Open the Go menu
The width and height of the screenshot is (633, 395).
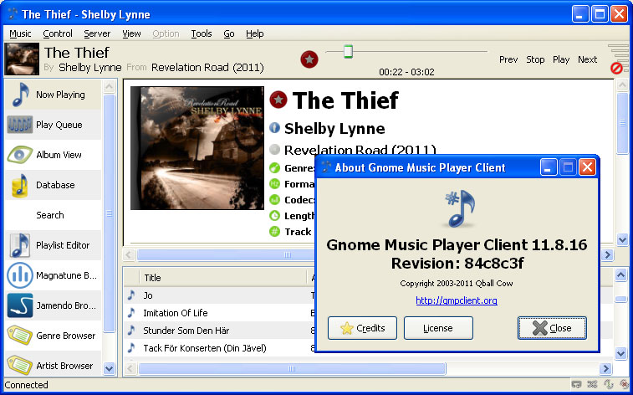pos(229,33)
